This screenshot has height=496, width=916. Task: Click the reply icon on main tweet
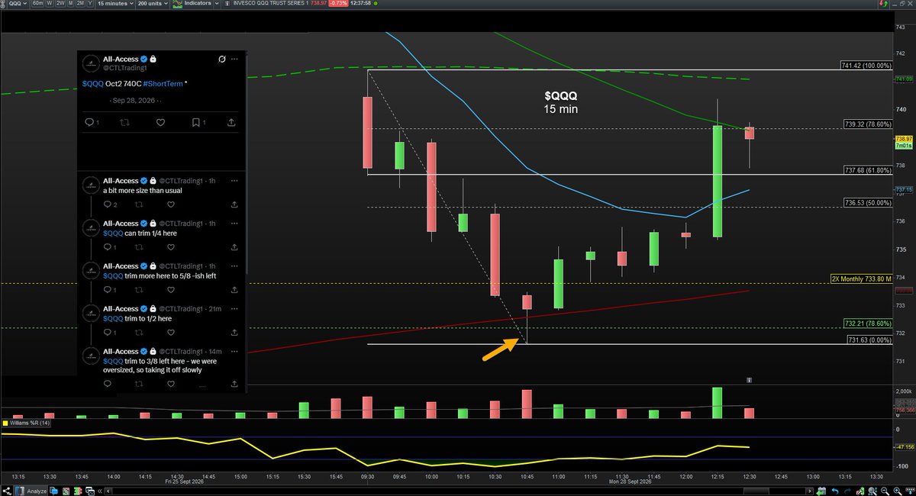(x=89, y=122)
